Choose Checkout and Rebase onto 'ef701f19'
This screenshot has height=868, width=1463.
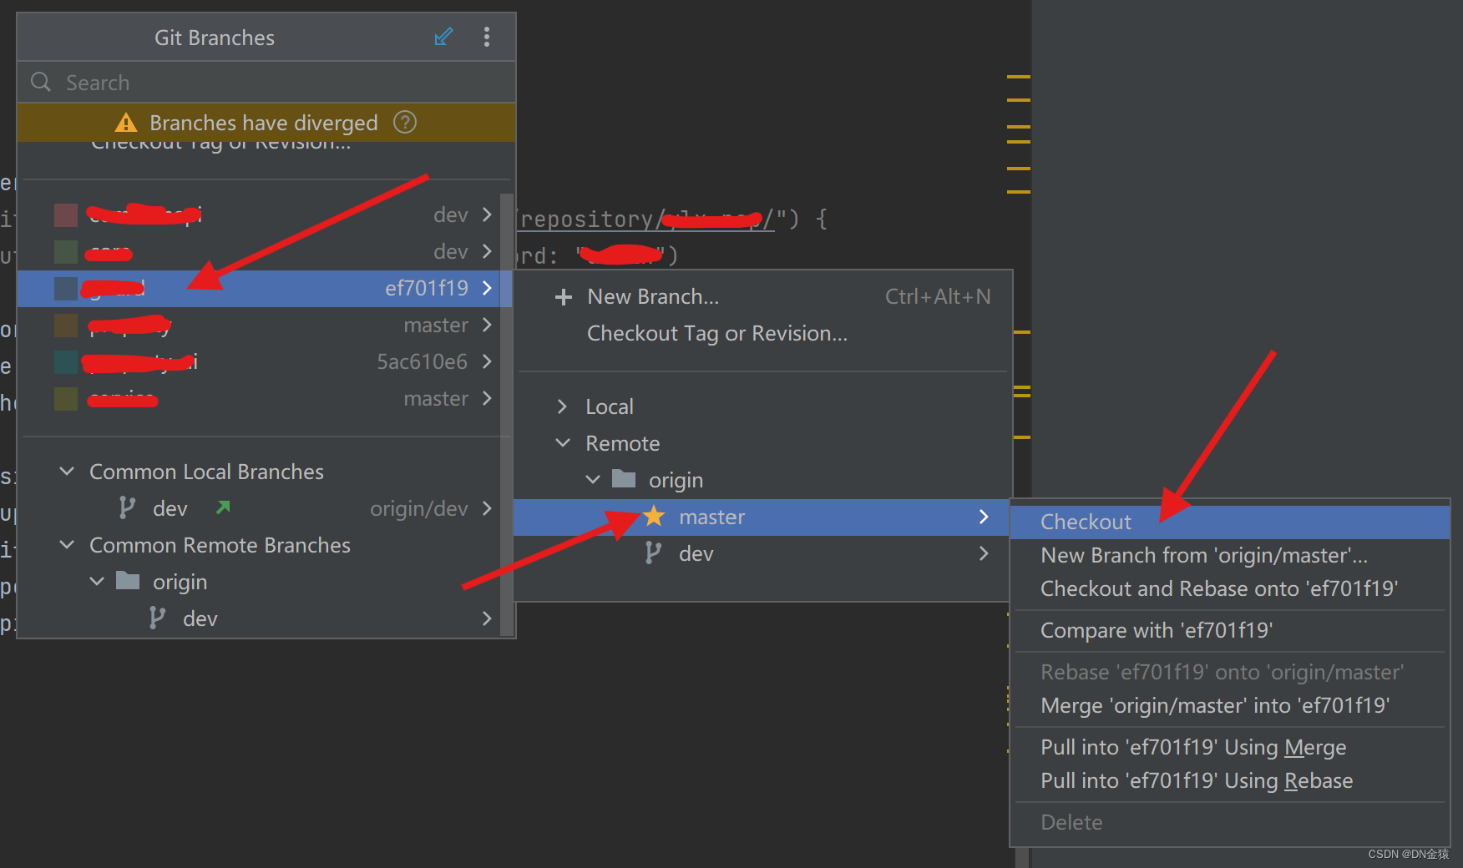pyautogui.click(x=1229, y=588)
